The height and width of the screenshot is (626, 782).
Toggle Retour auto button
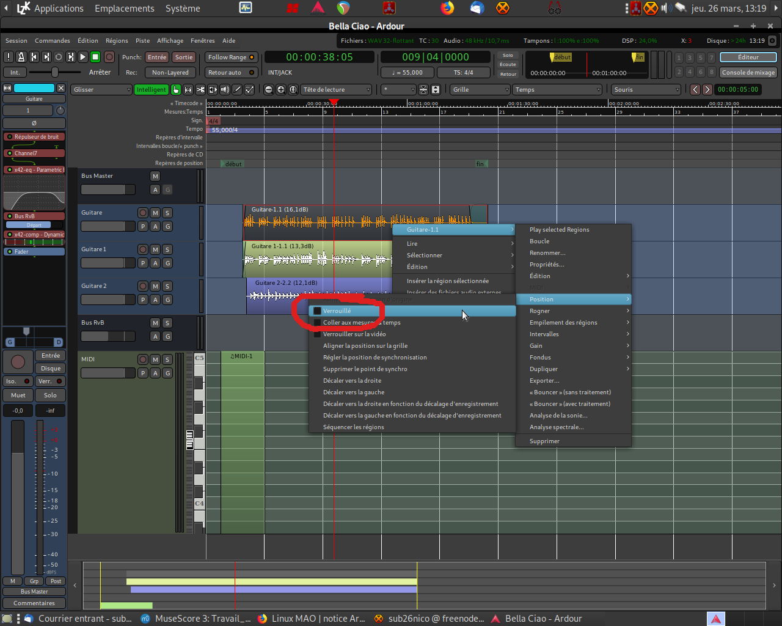pos(231,72)
